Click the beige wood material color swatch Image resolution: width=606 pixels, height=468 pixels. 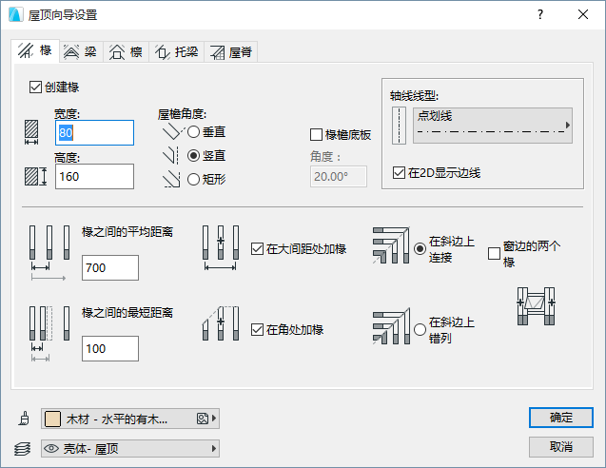tap(53, 419)
